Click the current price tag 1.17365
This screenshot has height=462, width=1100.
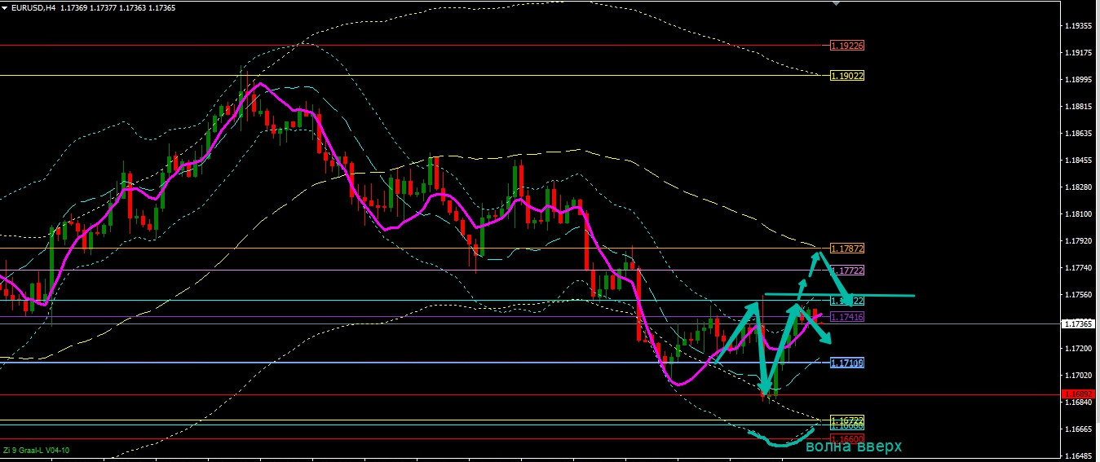(1080, 324)
